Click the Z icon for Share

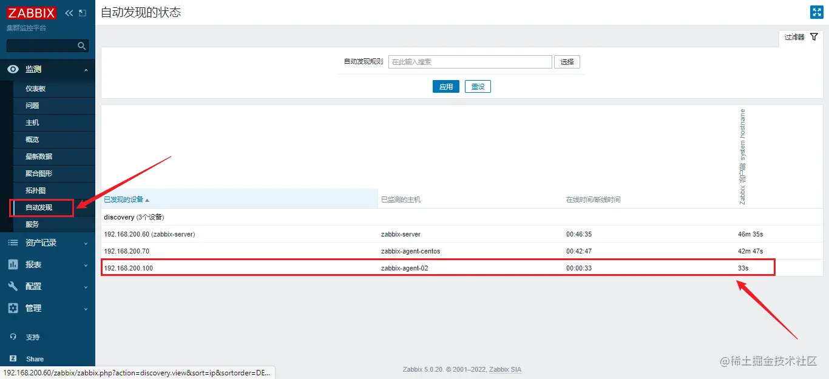click(x=13, y=358)
